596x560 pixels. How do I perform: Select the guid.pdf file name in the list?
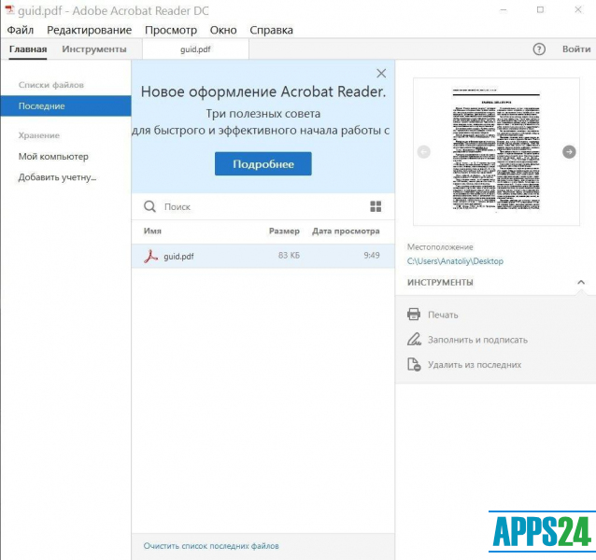pos(178,257)
